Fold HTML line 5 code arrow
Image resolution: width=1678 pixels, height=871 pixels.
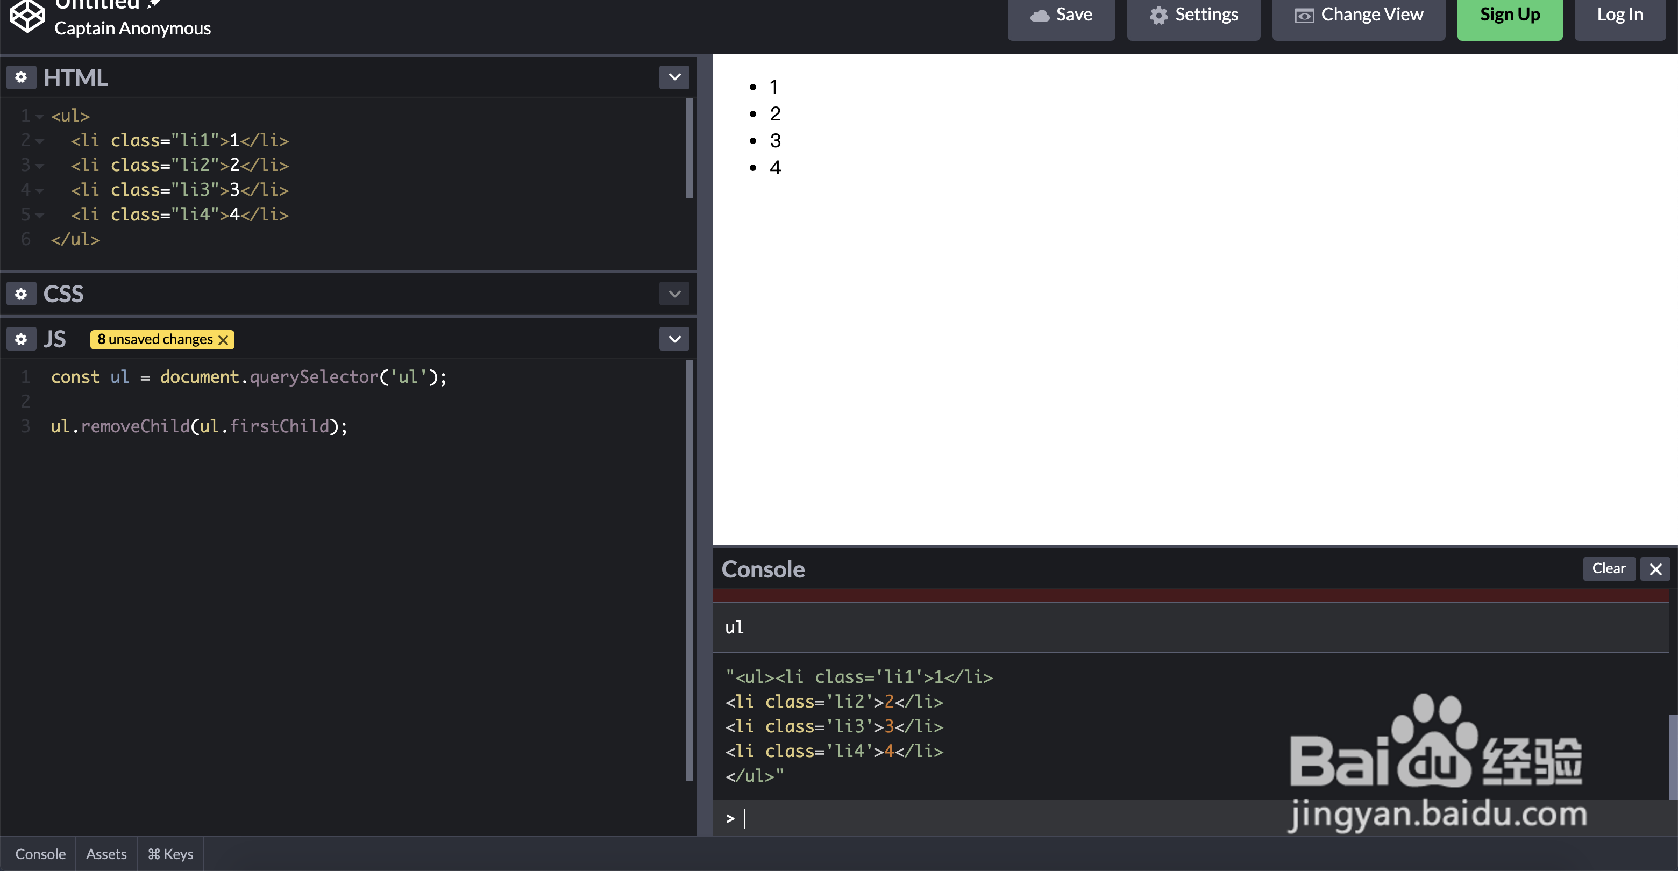click(40, 216)
